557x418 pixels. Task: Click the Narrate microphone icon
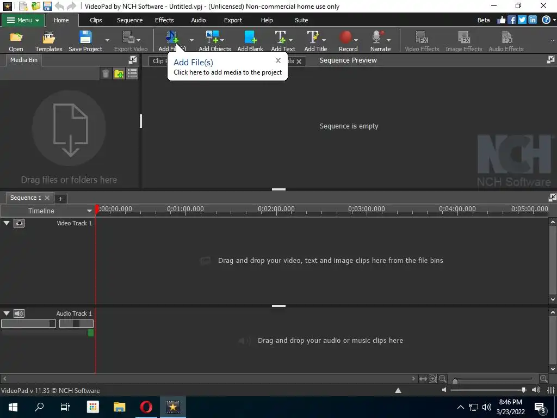tap(377, 37)
